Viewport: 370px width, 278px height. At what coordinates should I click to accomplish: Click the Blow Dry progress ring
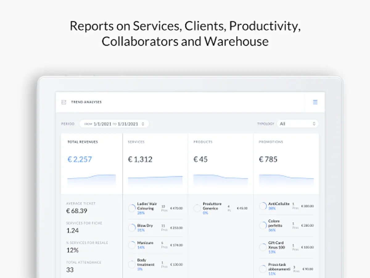point(132,228)
